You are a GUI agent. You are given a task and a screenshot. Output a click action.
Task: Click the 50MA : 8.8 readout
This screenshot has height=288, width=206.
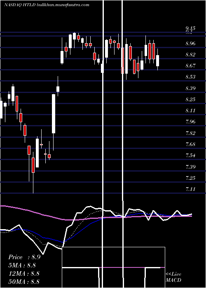(x=24, y=282)
